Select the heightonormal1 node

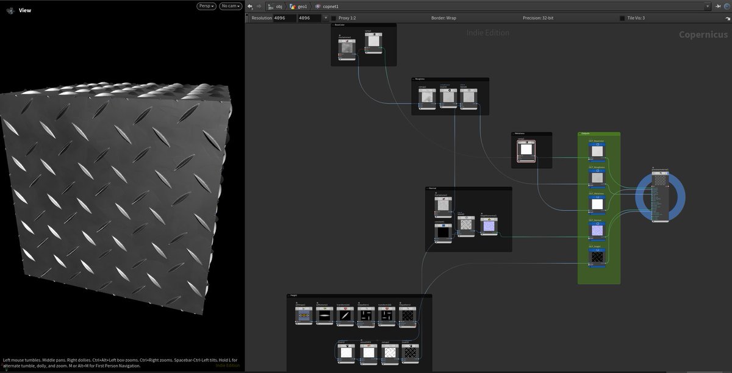click(x=489, y=226)
